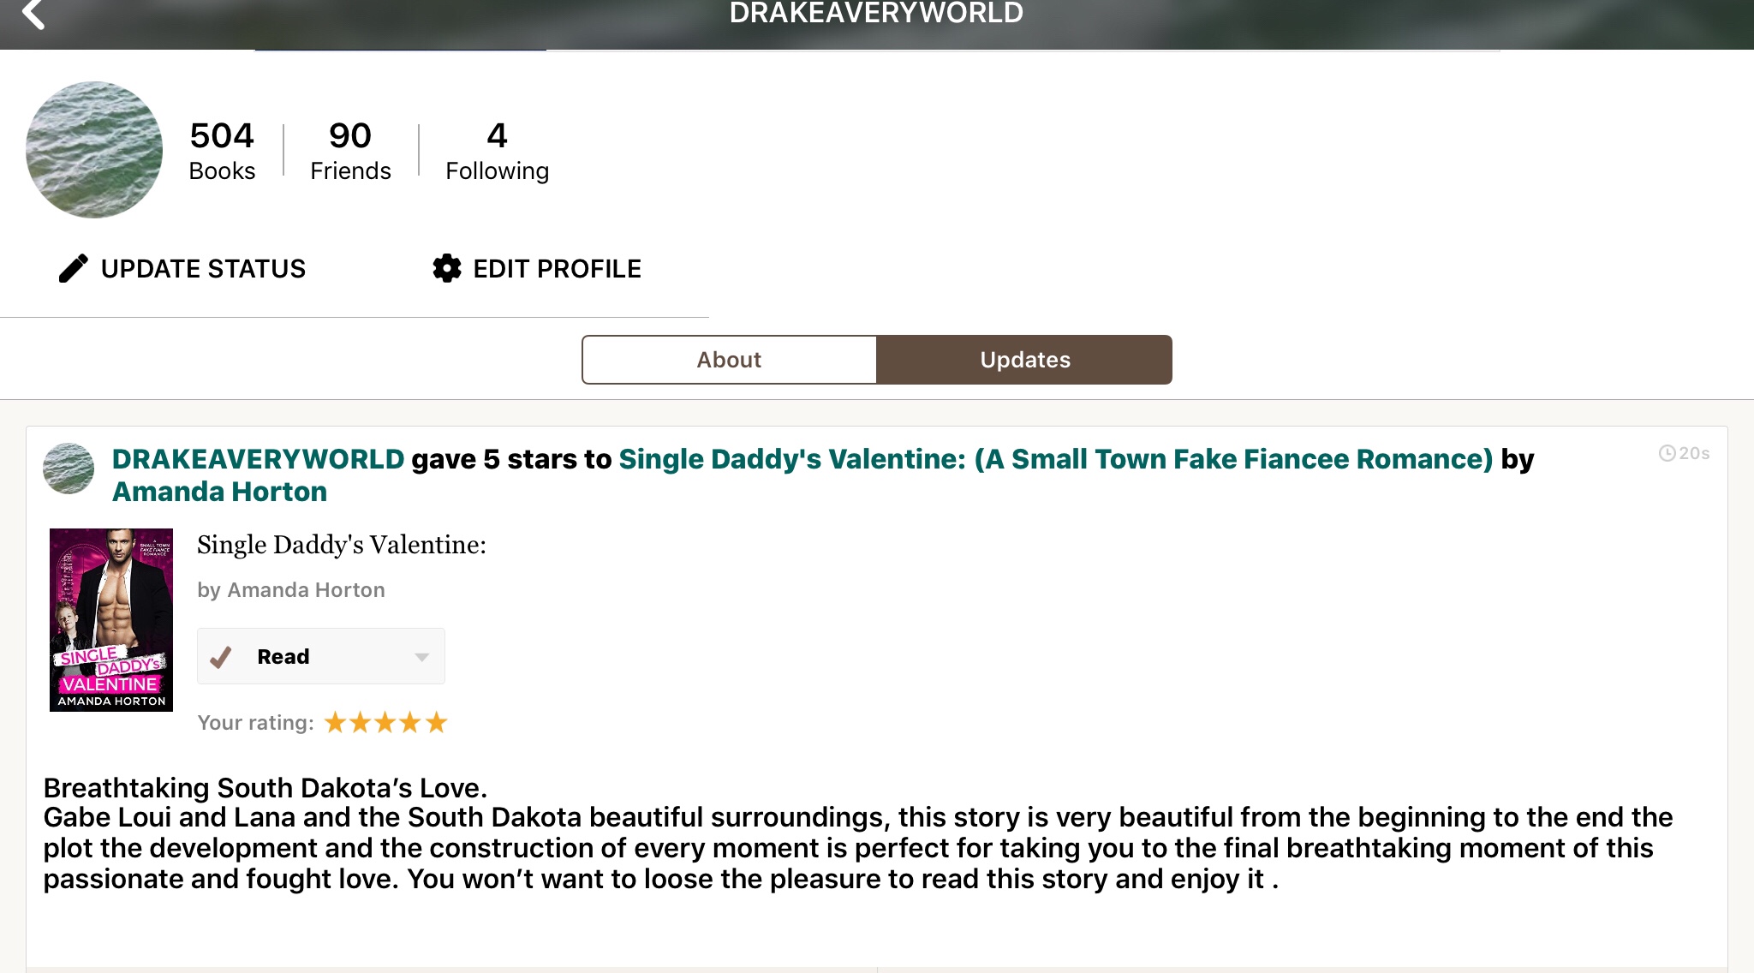Tap the back arrow icon
Image resolution: width=1754 pixels, height=973 pixels.
tap(33, 14)
